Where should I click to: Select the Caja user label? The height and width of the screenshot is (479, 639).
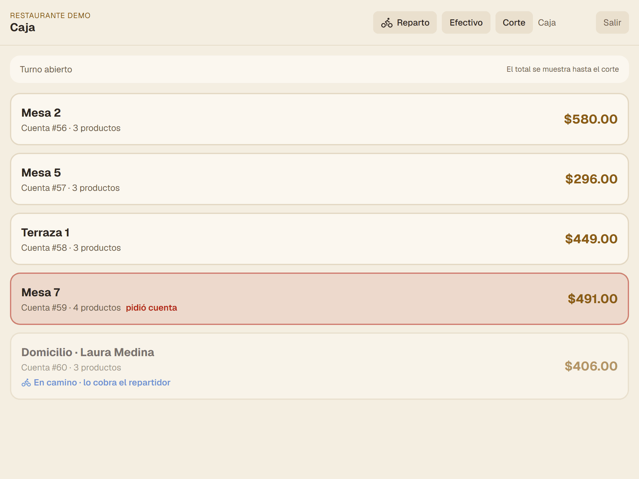(547, 23)
